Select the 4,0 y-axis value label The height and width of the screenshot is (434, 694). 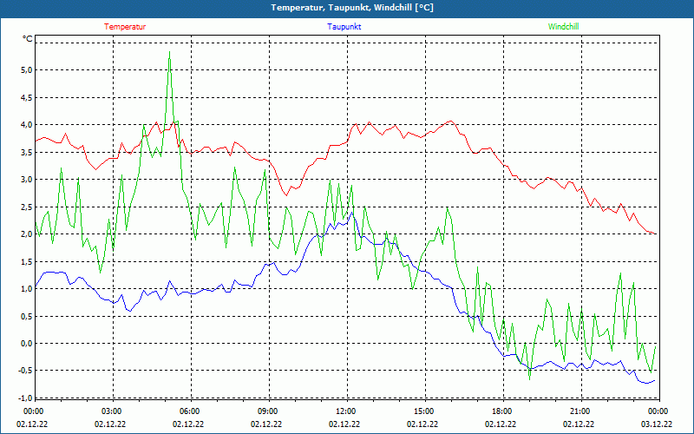pyautogui.click(x=26, y=125)
